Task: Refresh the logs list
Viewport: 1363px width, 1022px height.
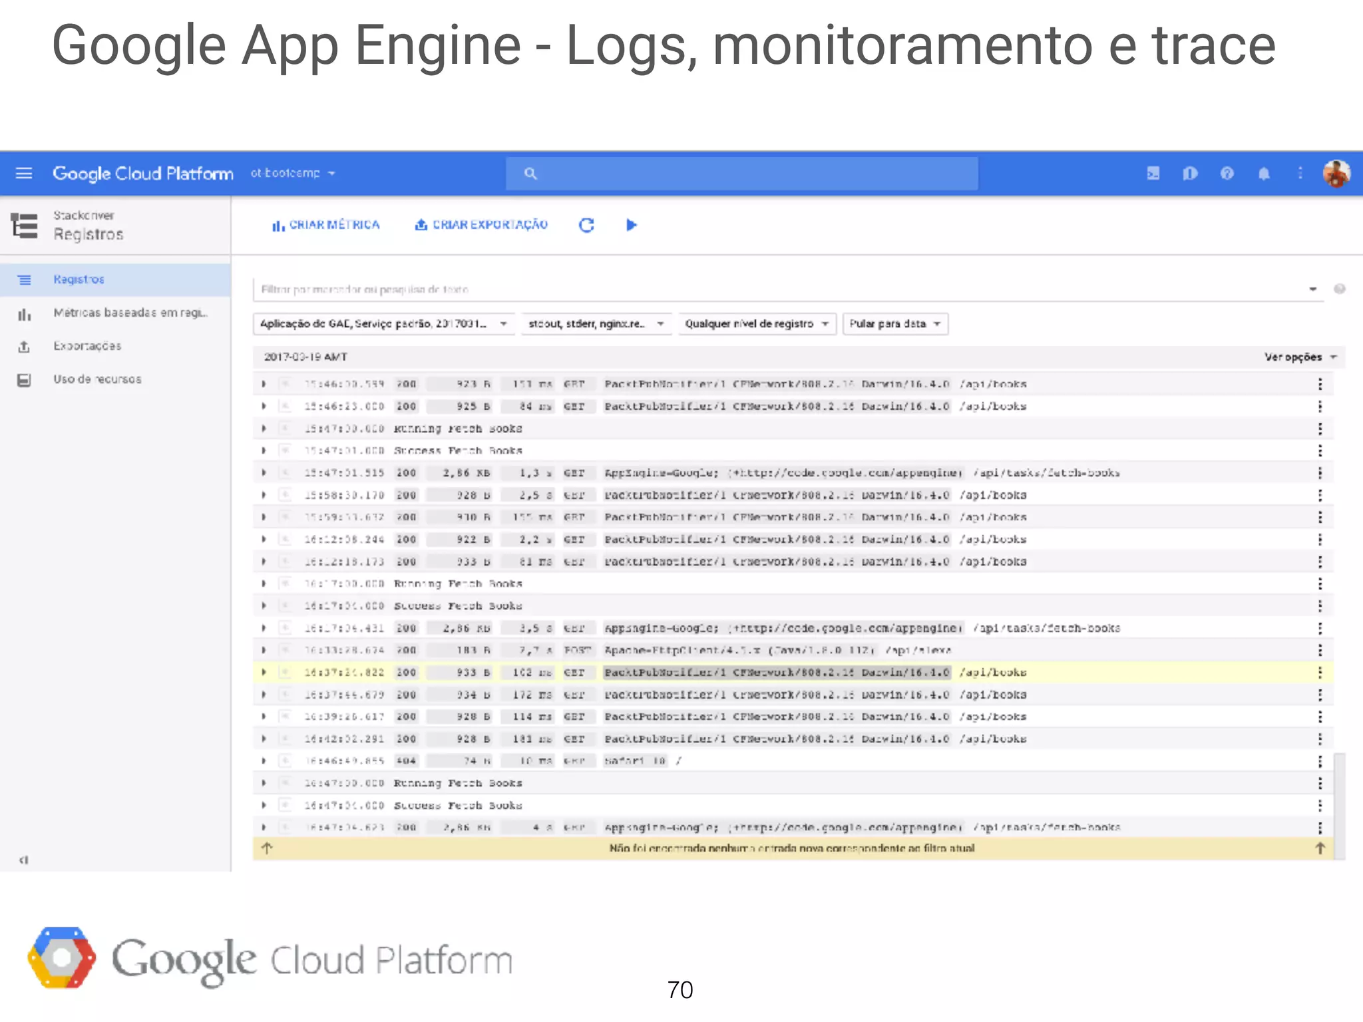Action: [x=586, y=226]
